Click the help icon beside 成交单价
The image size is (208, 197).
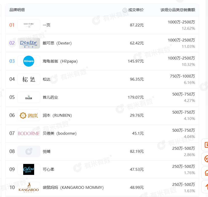(125, 10)
